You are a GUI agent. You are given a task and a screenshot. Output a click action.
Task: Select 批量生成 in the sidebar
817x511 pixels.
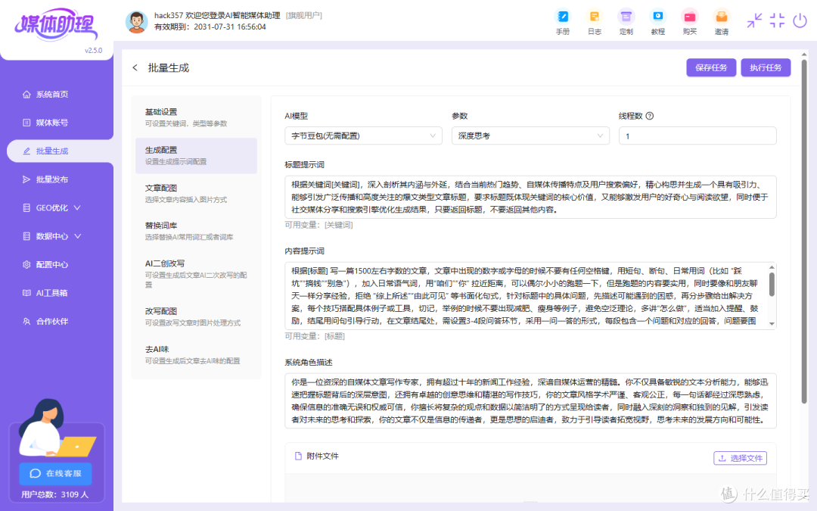tap(60, 151)
